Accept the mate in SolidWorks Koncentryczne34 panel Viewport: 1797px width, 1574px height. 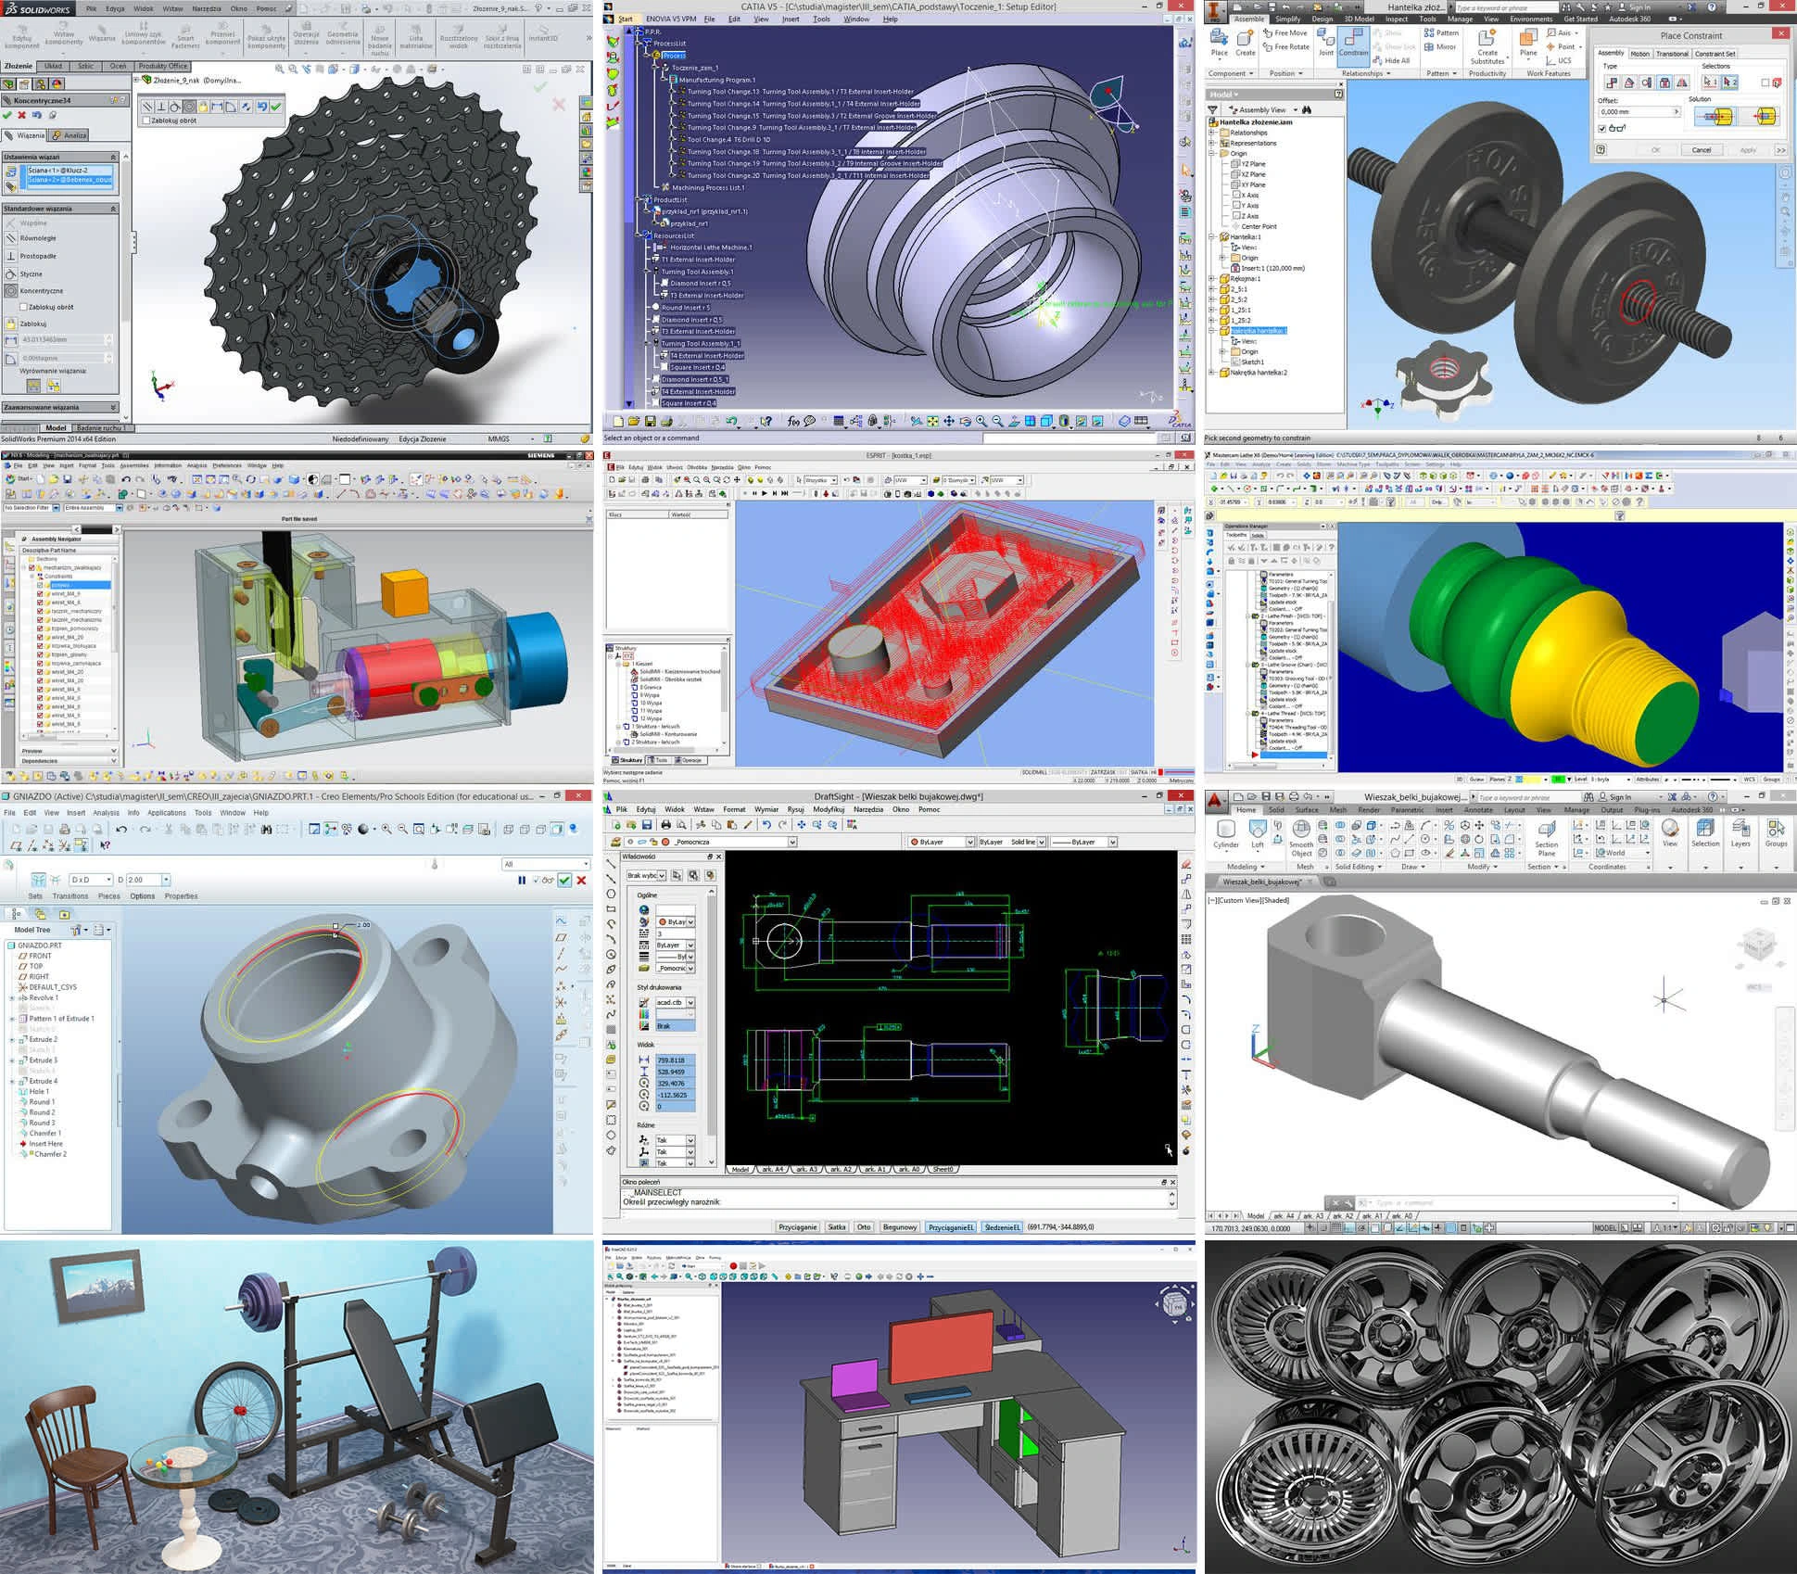[x=7, y=115]
